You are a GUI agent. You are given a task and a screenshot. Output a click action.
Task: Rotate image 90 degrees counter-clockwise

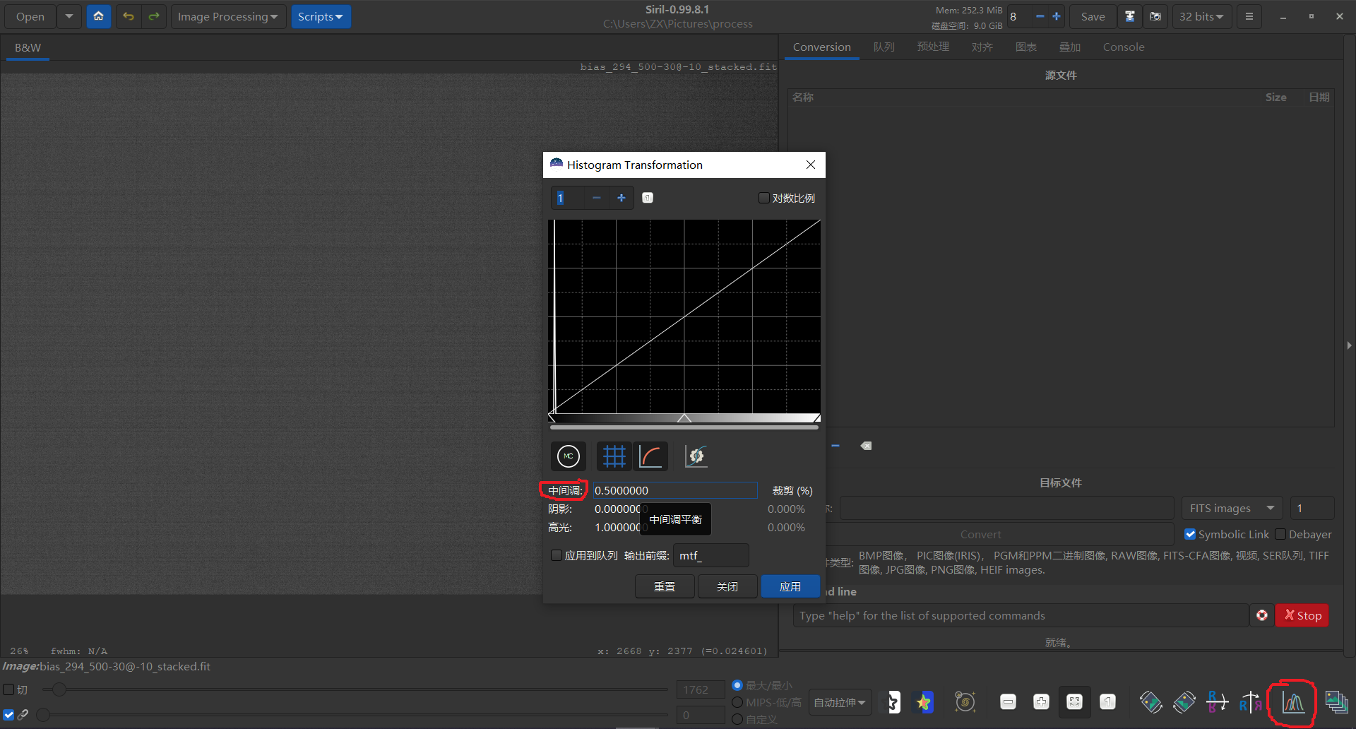(x=1150, y=702)
